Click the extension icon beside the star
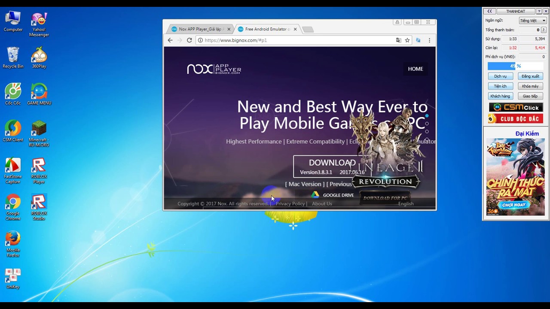Screen dimensions: 550x309 point(418,40)
